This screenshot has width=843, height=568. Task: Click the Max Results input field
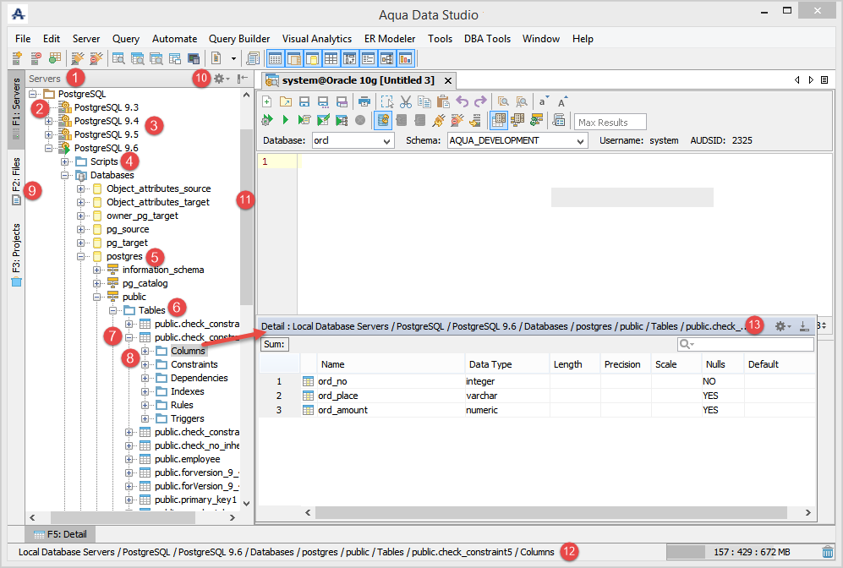pyautogui.click(x=610, y=122)
